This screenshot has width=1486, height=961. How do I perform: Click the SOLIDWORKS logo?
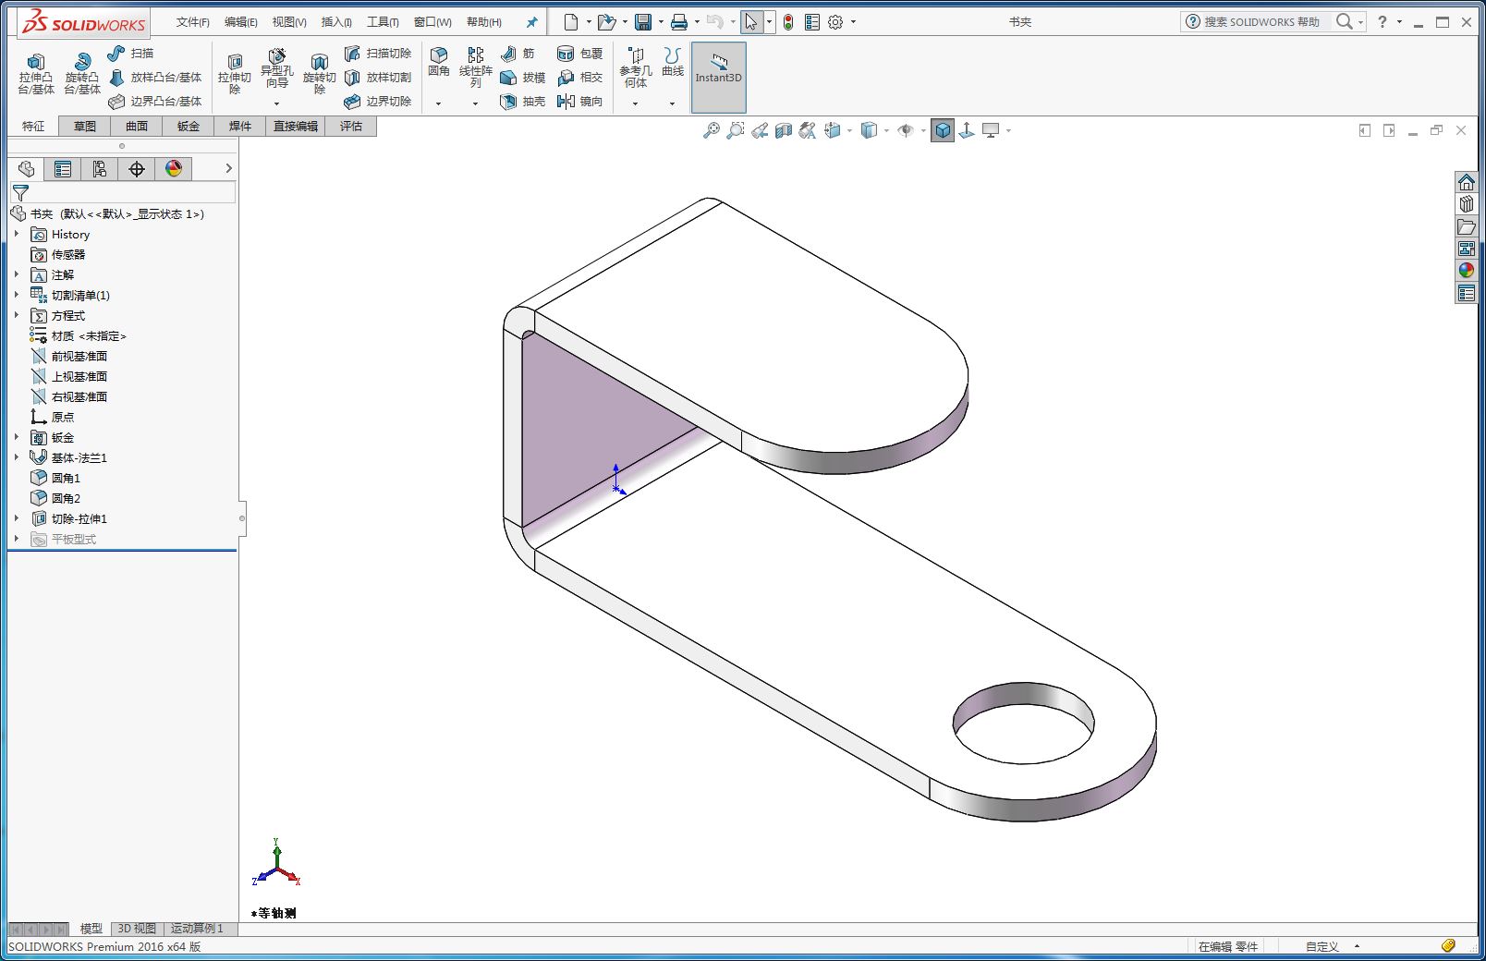(83, 22)
